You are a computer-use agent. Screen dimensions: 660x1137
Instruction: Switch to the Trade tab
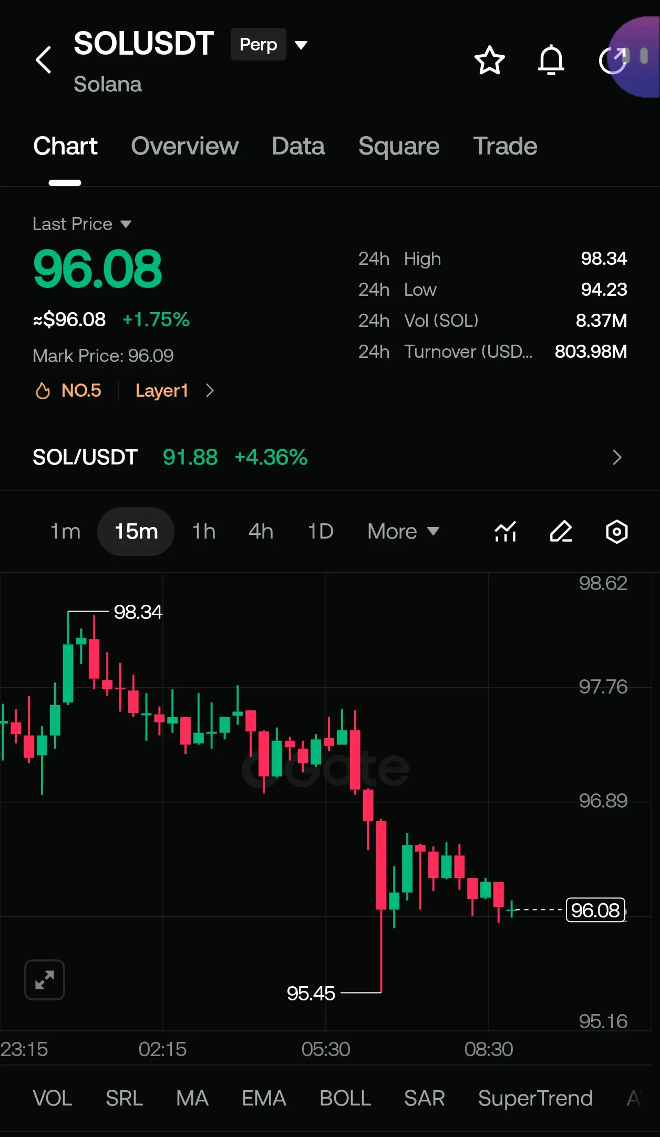505,146
